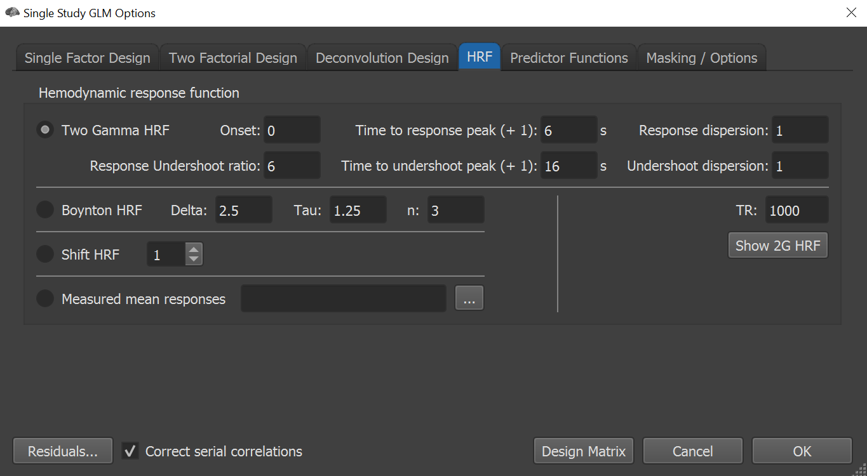Click the brain icon in title bar
The height and width of the screenshot is (476, 867).
point(12,13)
